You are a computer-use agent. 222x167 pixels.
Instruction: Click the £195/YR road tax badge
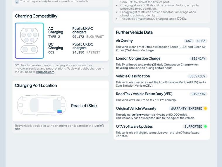coord(198,94)
